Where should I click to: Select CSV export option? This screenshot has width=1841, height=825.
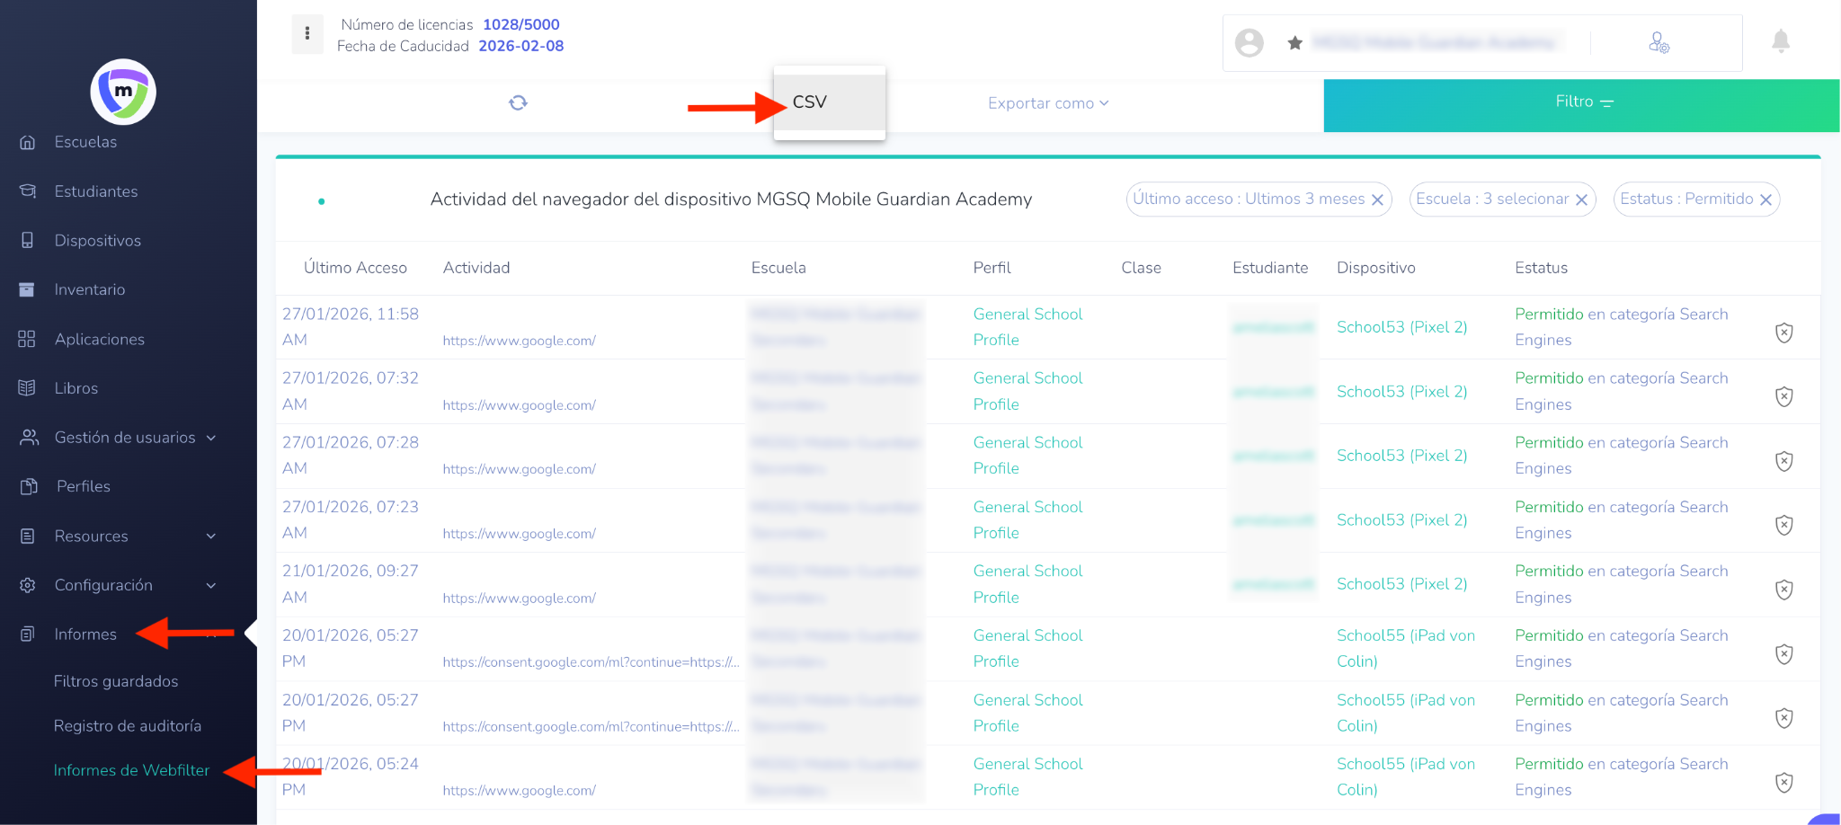(810, 102)
